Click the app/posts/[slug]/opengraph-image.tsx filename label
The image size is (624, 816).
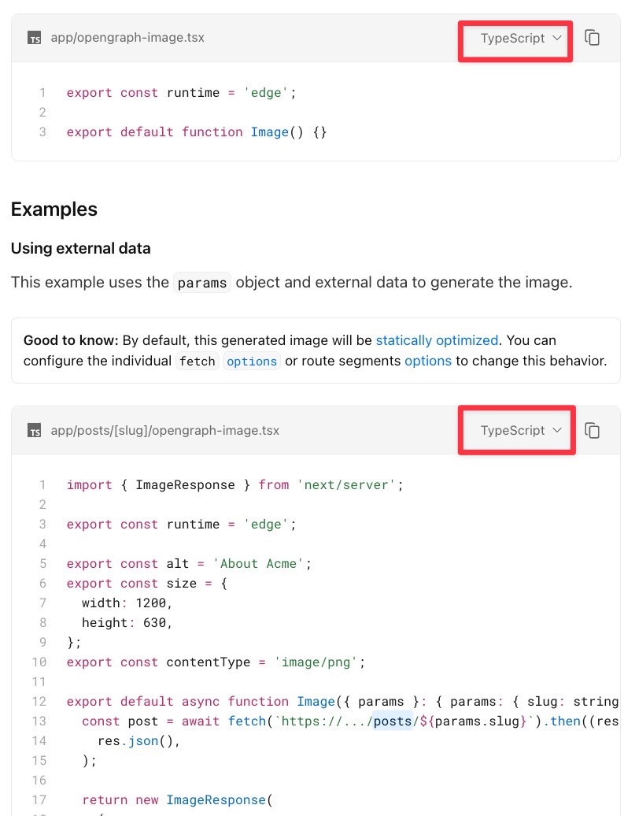(x=163, y=430)
